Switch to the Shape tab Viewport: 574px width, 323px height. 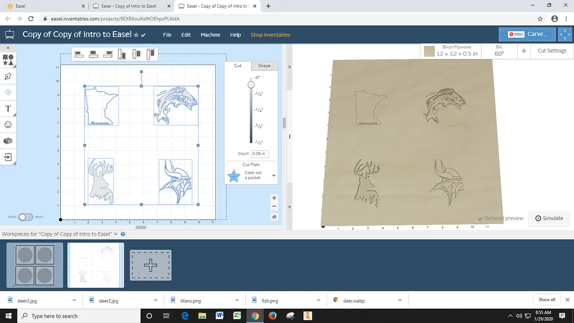264,66
